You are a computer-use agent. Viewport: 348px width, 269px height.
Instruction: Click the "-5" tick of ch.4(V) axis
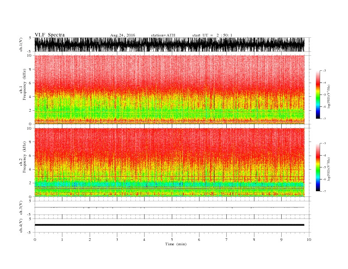pos(29,233)
